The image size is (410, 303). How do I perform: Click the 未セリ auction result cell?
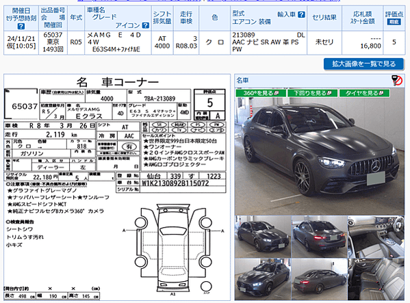[x=324, y=42]
